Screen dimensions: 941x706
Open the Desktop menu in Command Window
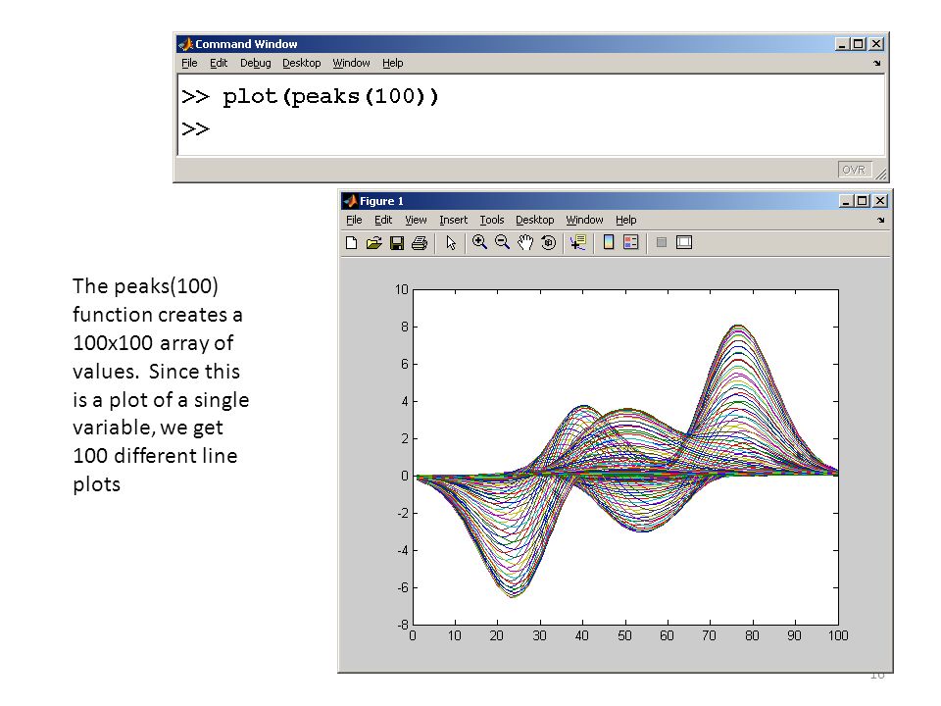coord(301,63)
